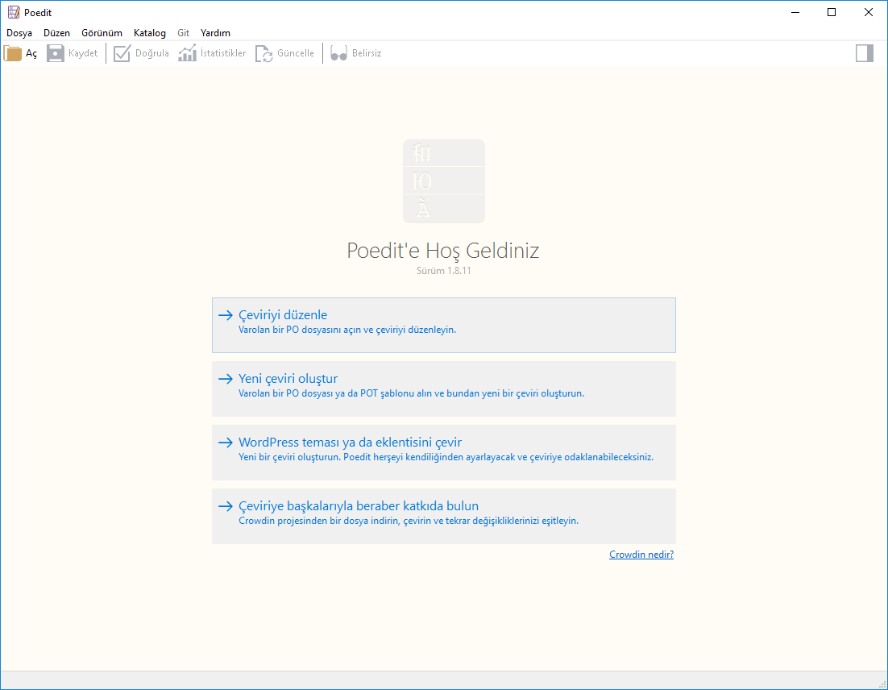Image resolution: width=888 pixels, height=690 pixels.
Task: Toggle the sidebar panel icon
Action: pyautogui.click(x=864, y=53)
